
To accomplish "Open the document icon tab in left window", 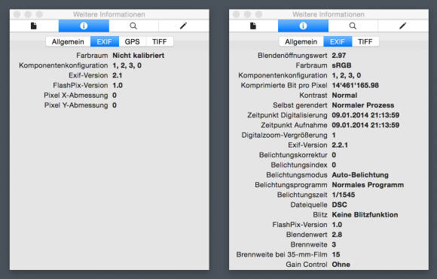I will [x=34, y=26].
